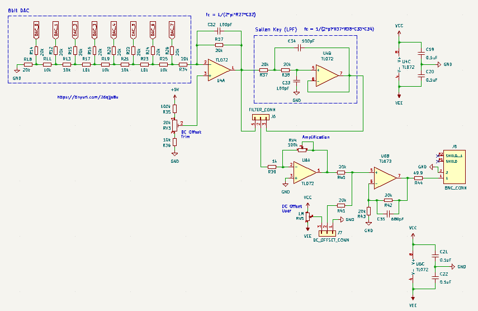Select the R39 1k resistor

click(273, 166)
